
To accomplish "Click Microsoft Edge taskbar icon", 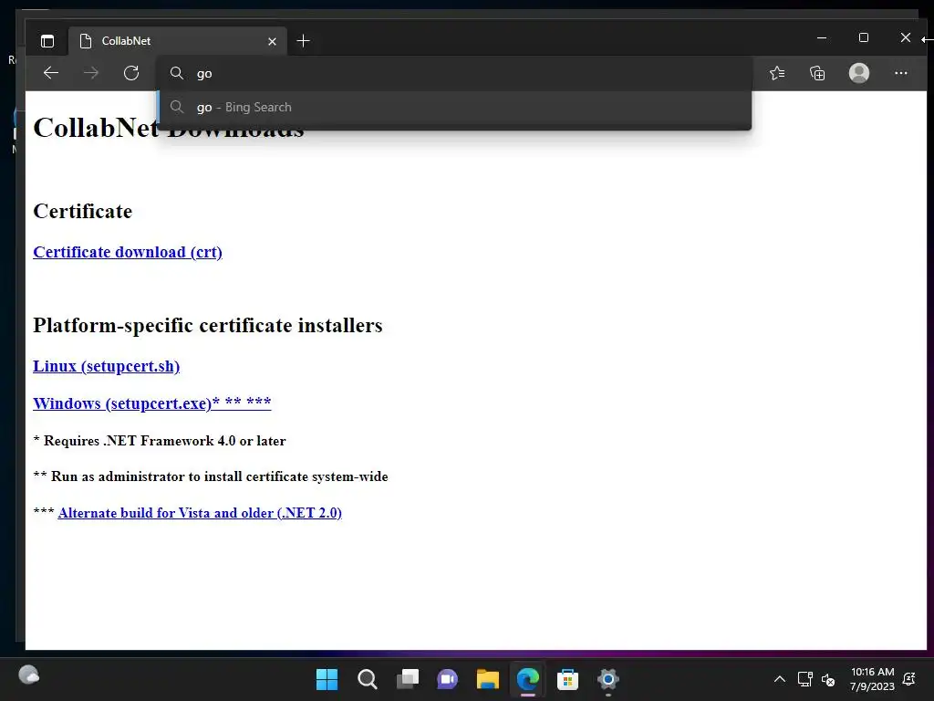I will pyautogui.click(x=528, y=679).
